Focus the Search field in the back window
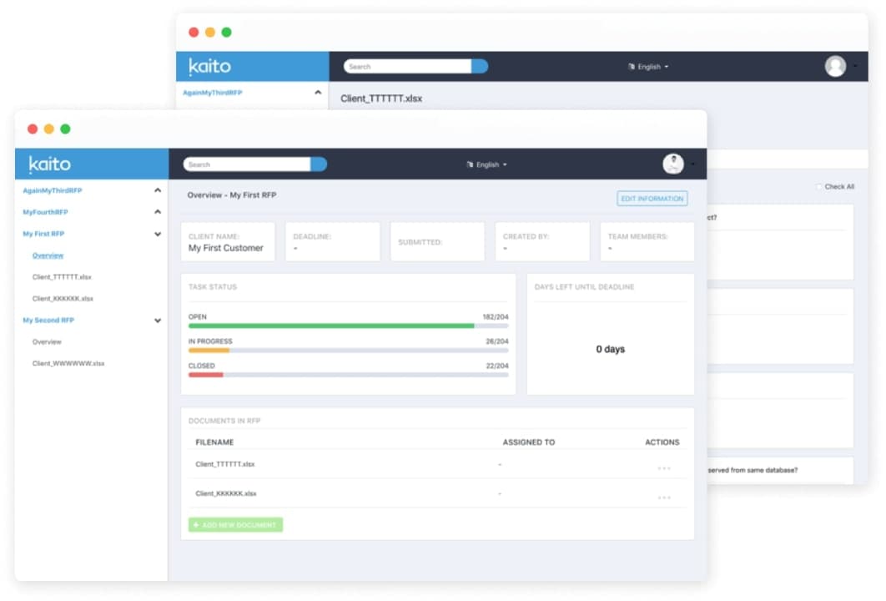This screenshot has width=886, height=601. [x=407, y=67]
